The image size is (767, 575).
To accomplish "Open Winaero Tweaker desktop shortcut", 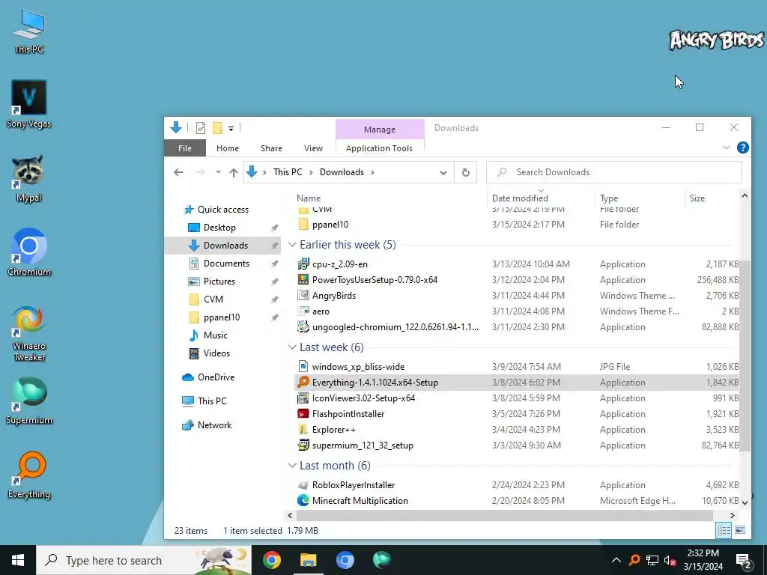I will pyautogui.click(x=29, y=333).
